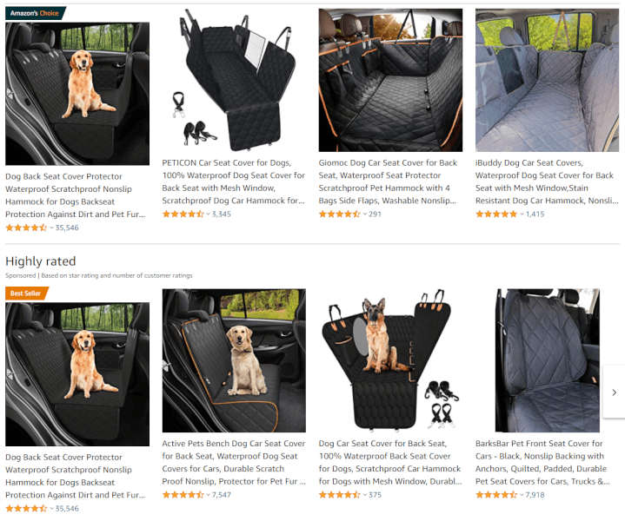This screenshot has height=521, width=625.
Task: Click the German shepherd hammock cover image
Action: pyautogui.click(x=390, y=360)
